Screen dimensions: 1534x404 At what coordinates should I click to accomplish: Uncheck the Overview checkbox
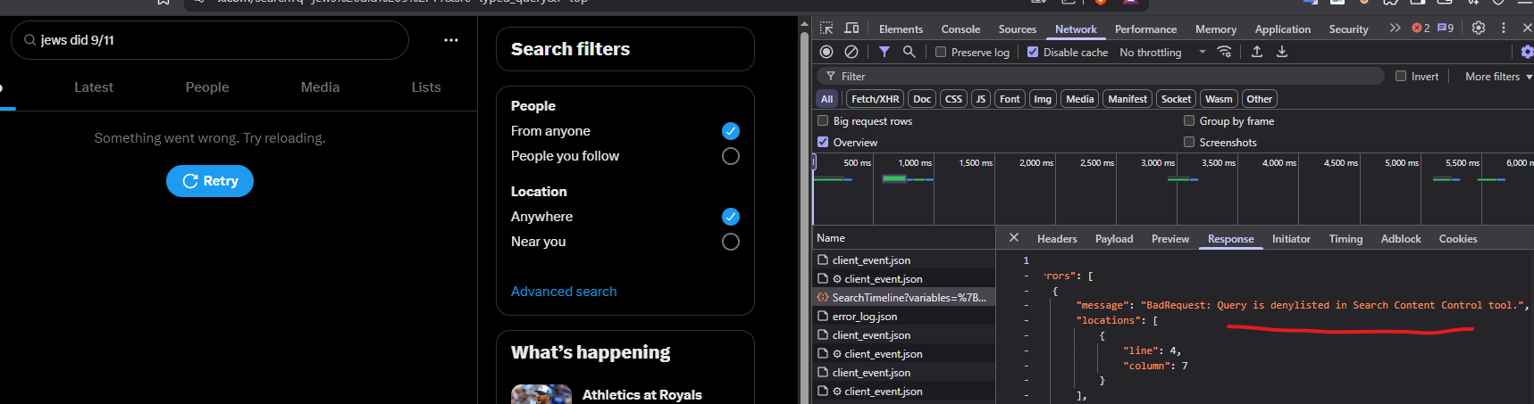(823, 142)
